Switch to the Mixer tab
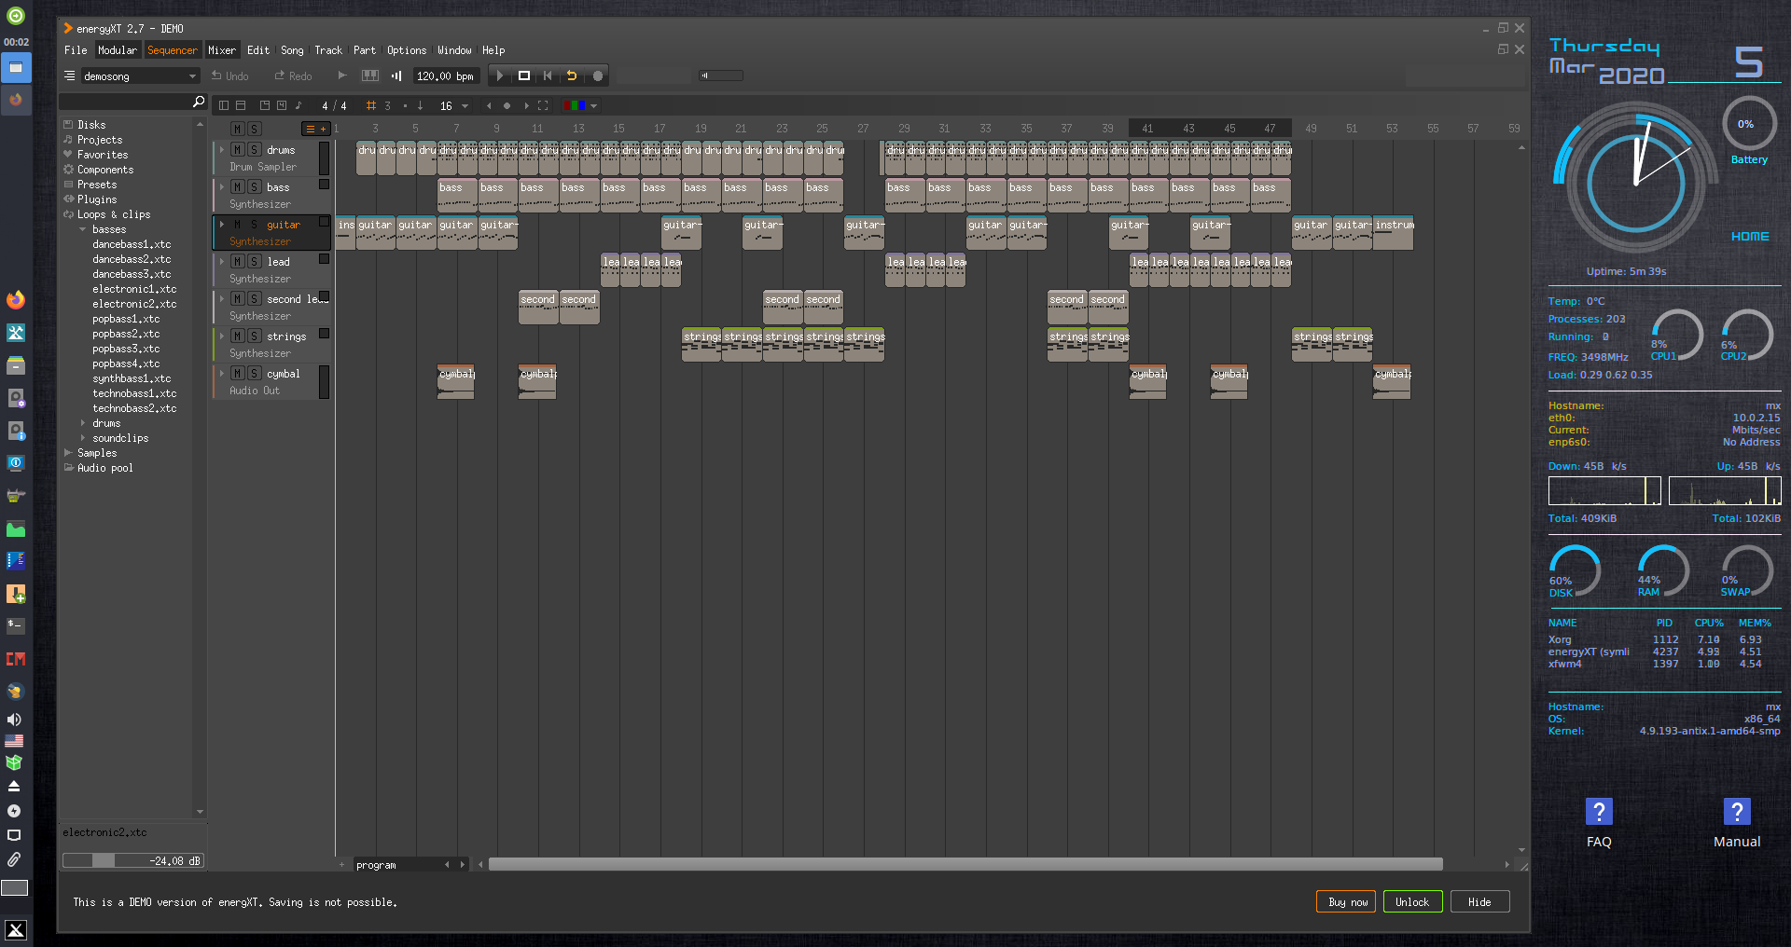1791x947 pixels. point(222,50)
